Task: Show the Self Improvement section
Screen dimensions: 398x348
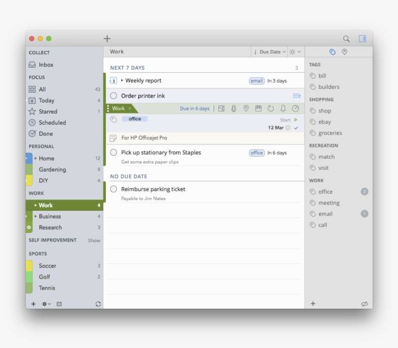Action: tap(94, 240)
